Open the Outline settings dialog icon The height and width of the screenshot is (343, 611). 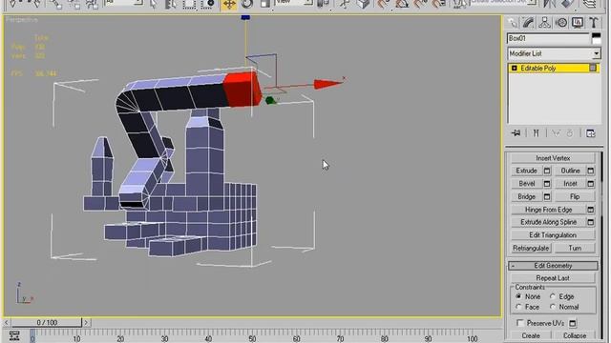[591, 171]
